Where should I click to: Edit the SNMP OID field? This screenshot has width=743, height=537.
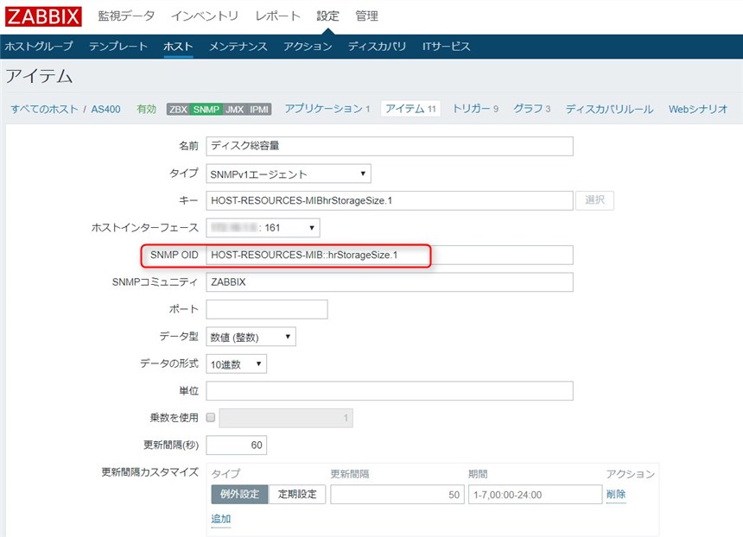(390, 255)
